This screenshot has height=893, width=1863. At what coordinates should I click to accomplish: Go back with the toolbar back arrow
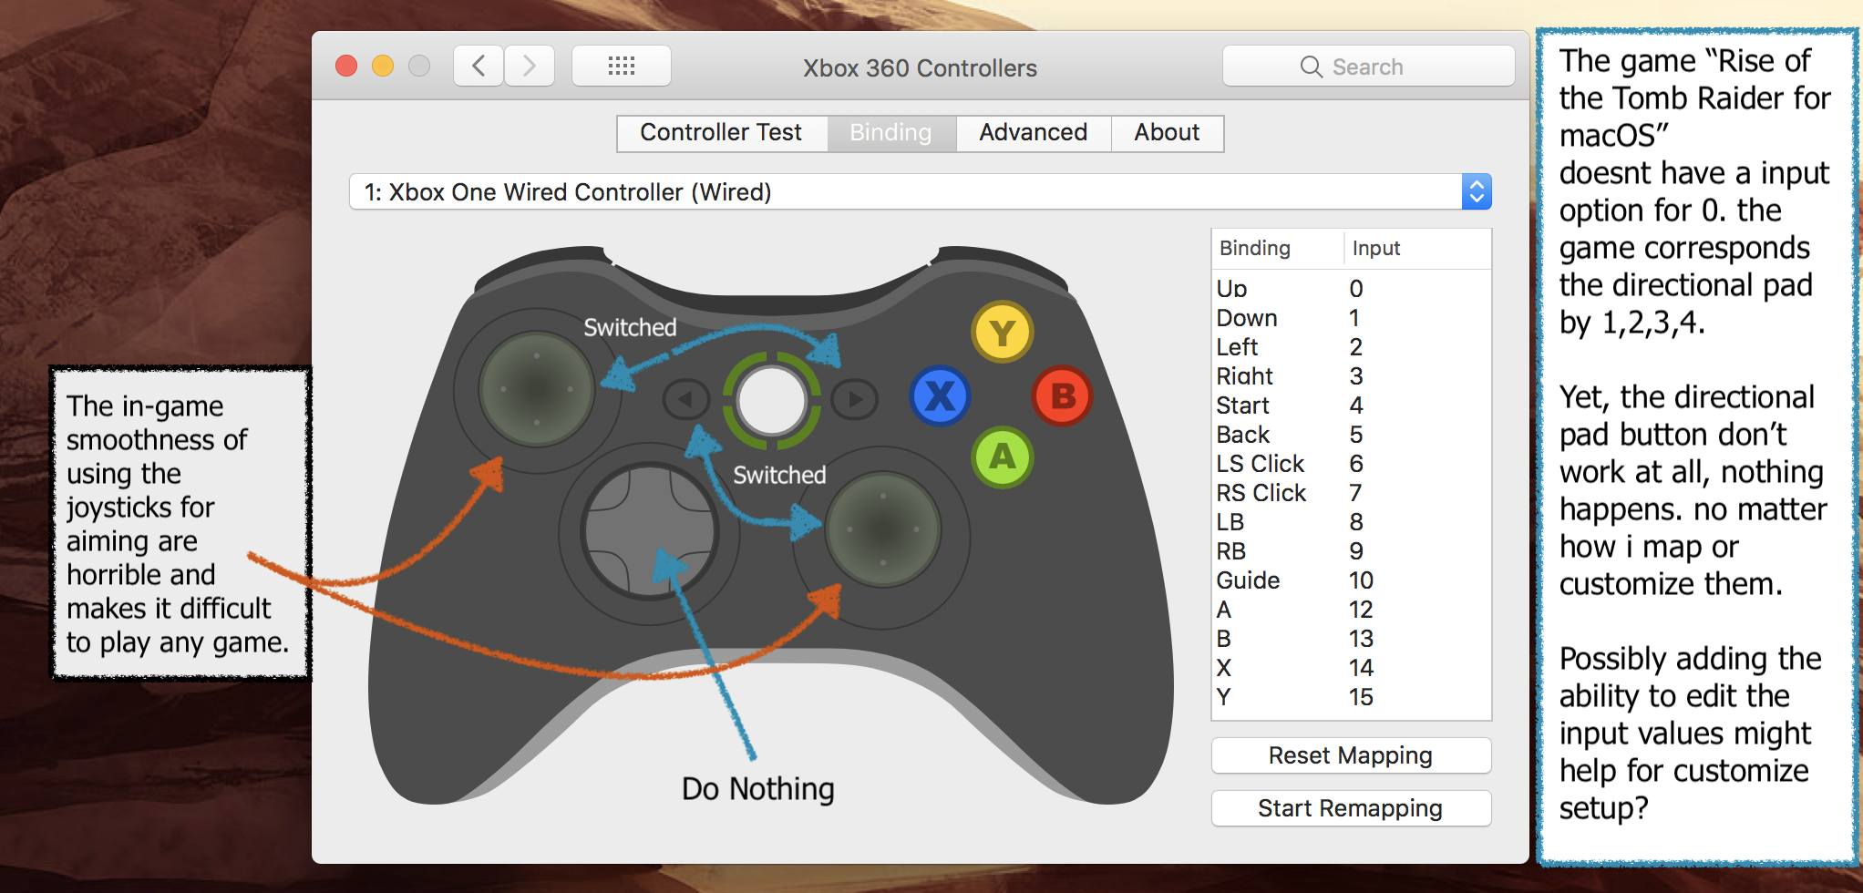[x=479, y=67]
